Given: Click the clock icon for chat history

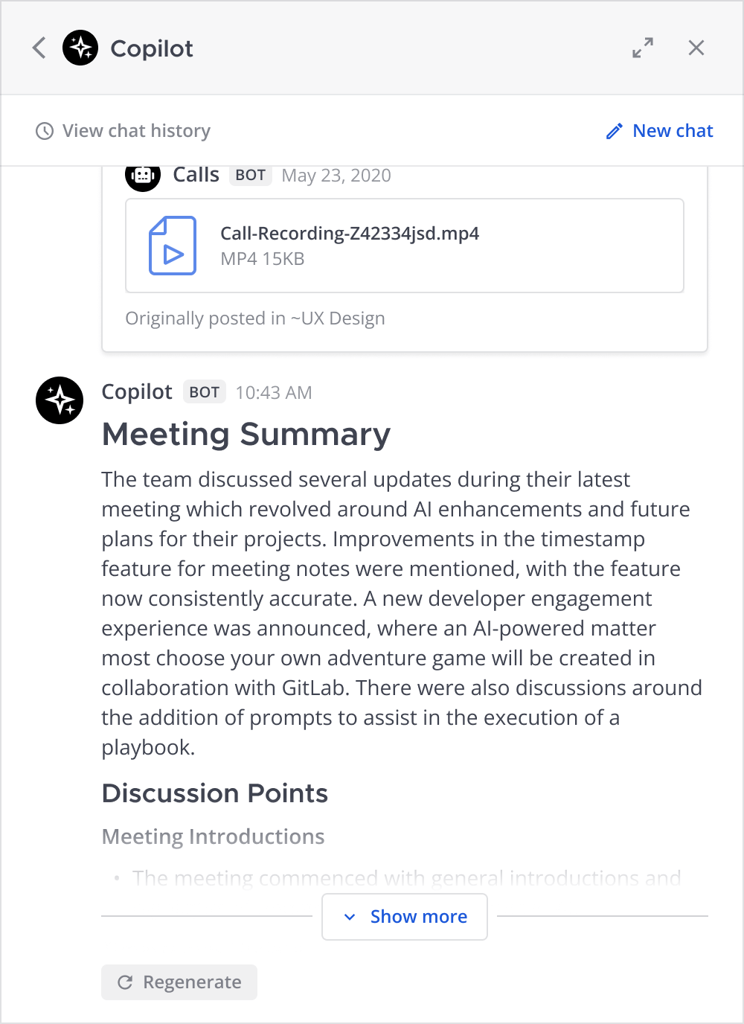Looking at the screenshot, I should 45,132.
